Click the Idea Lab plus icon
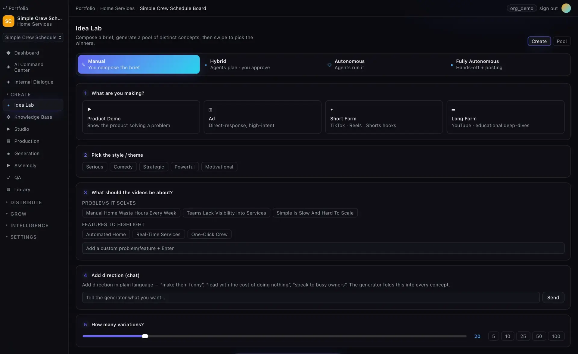 point(8,105)
